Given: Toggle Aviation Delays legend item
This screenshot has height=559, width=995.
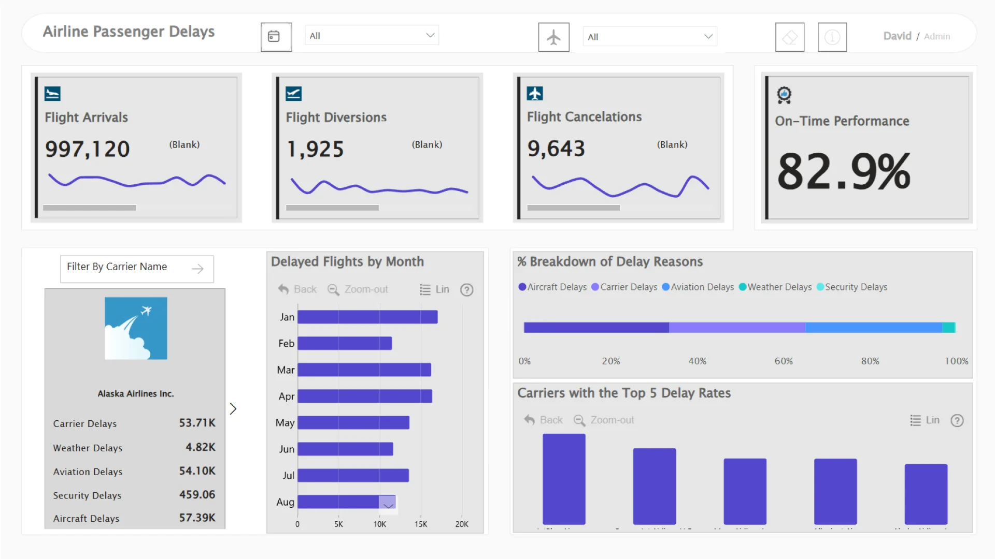Looking at the screenshot, I should [x=698, y=287].
